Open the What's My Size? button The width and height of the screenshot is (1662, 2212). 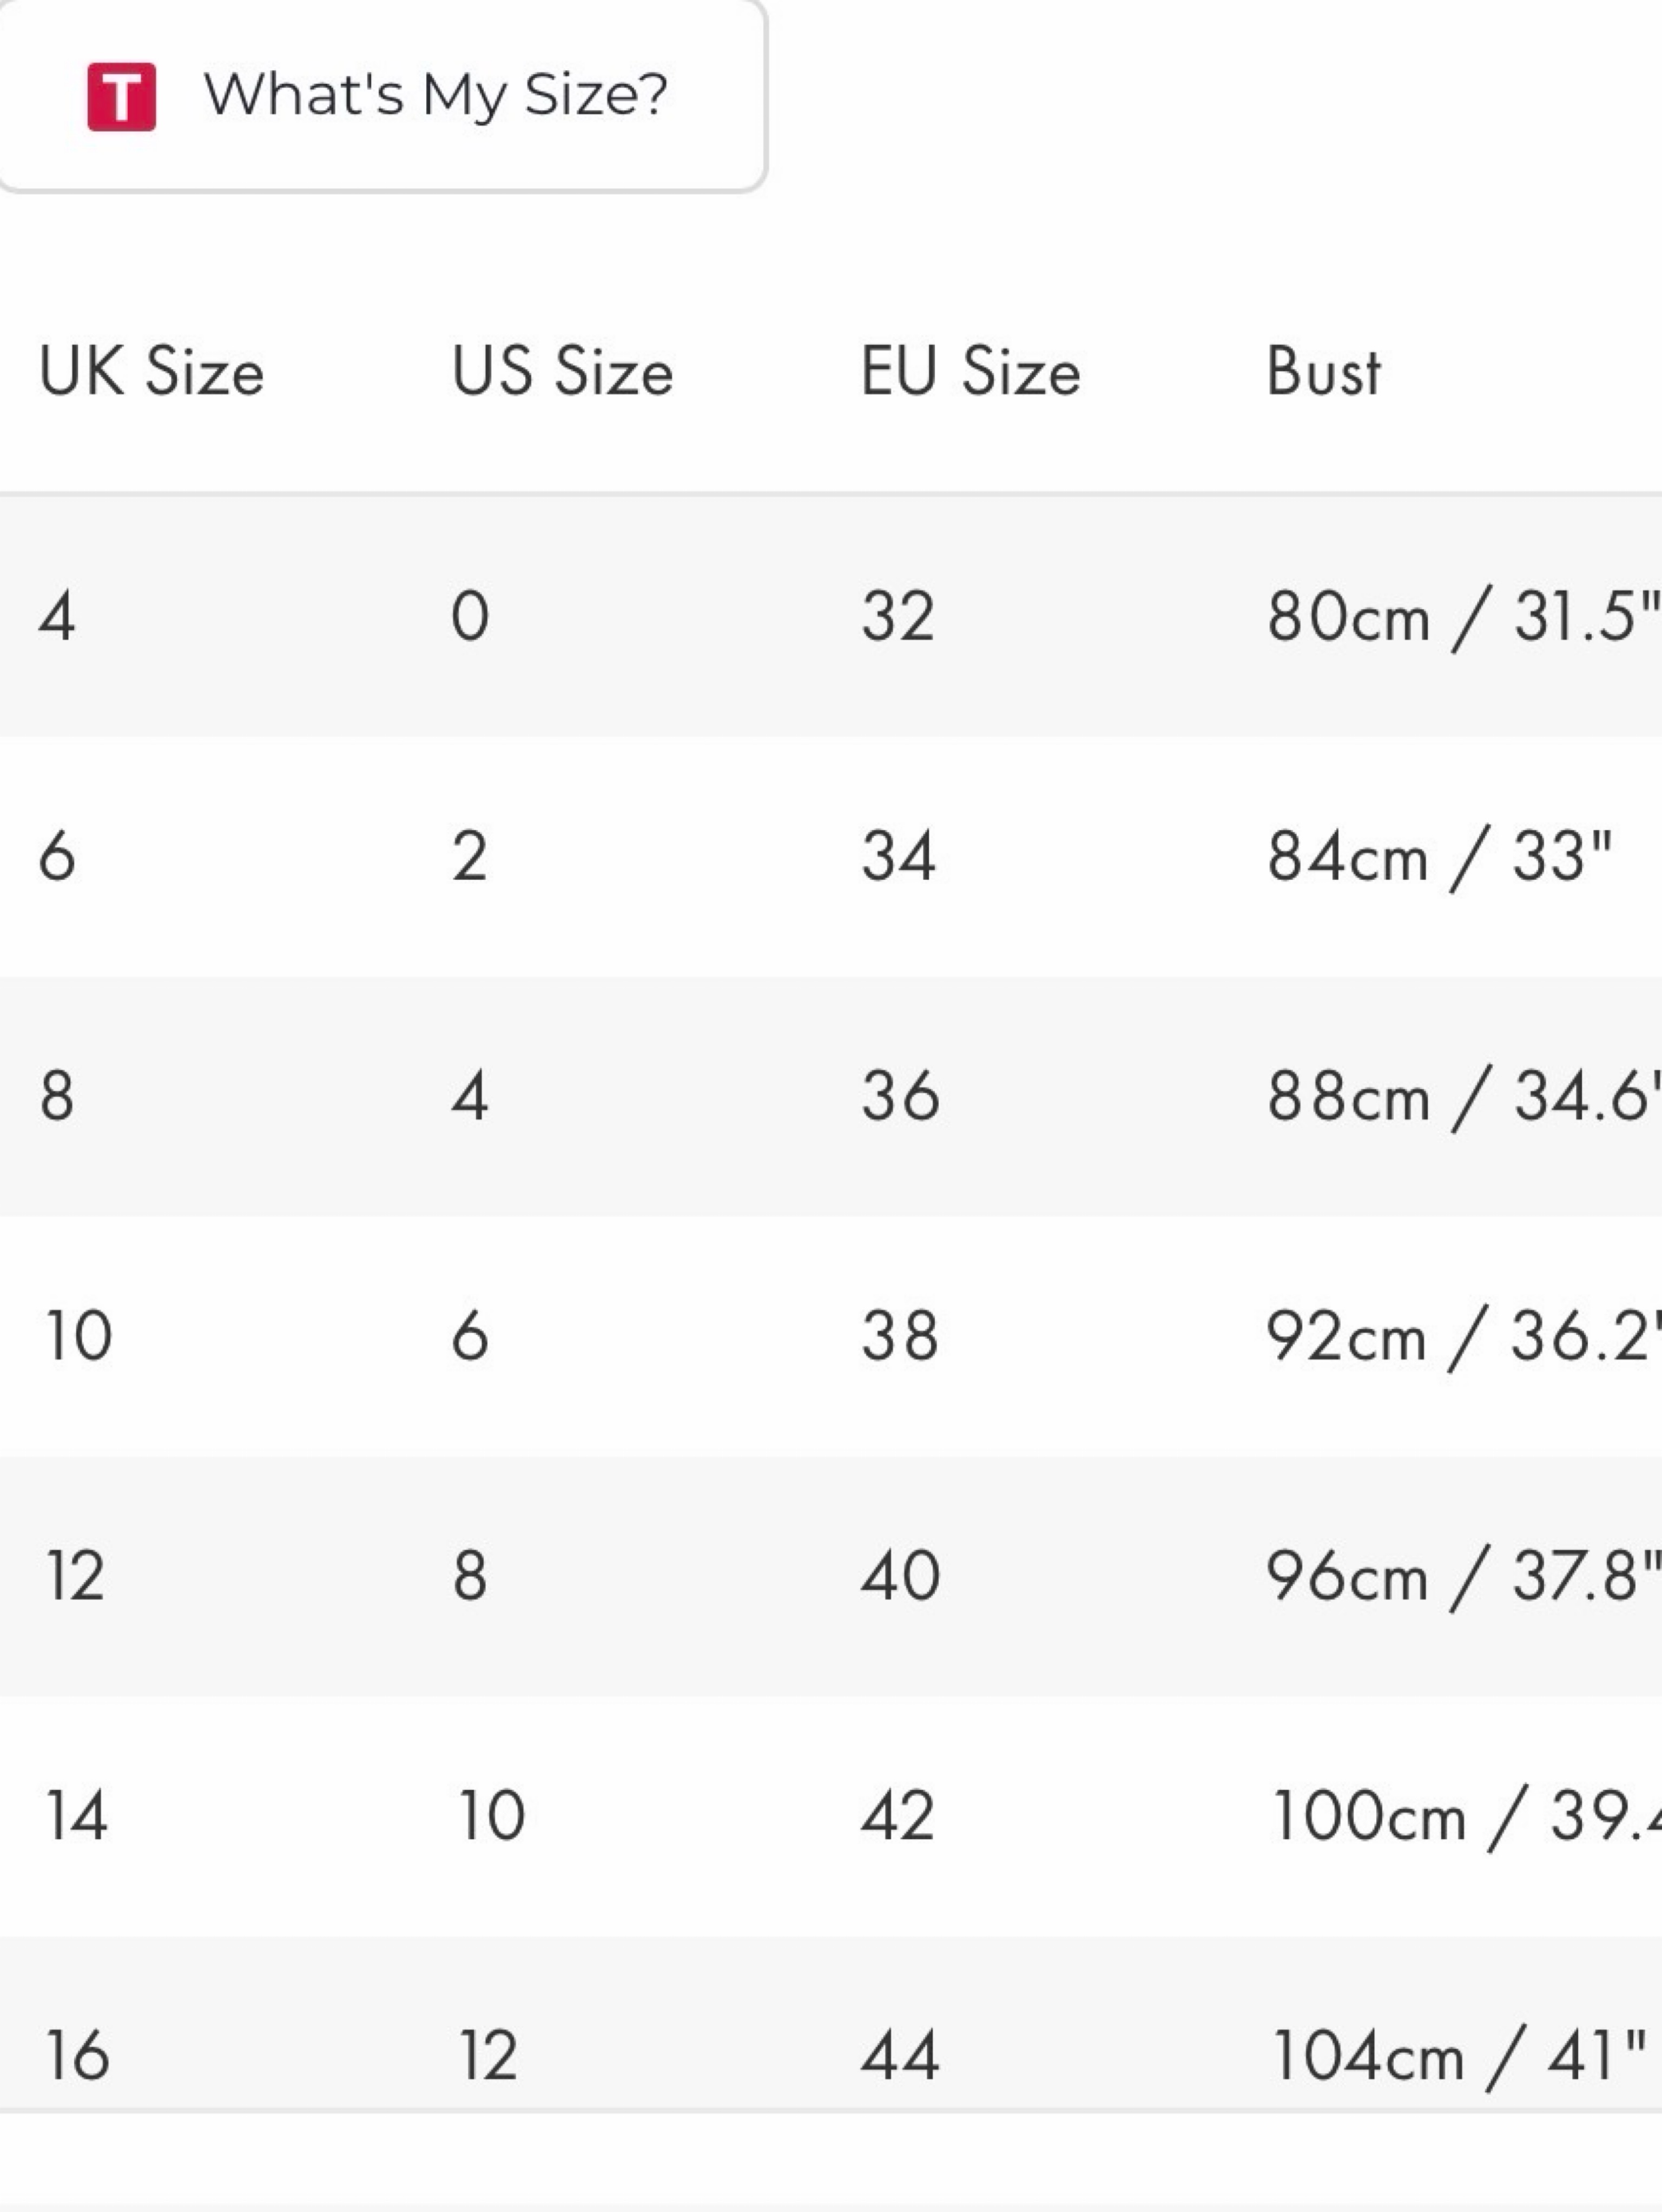(x=382, y=96)
